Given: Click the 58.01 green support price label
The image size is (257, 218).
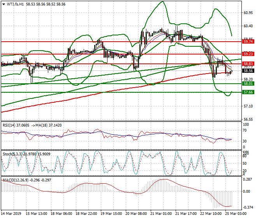Looking at the screenshot, I should (x=248, y=84).
